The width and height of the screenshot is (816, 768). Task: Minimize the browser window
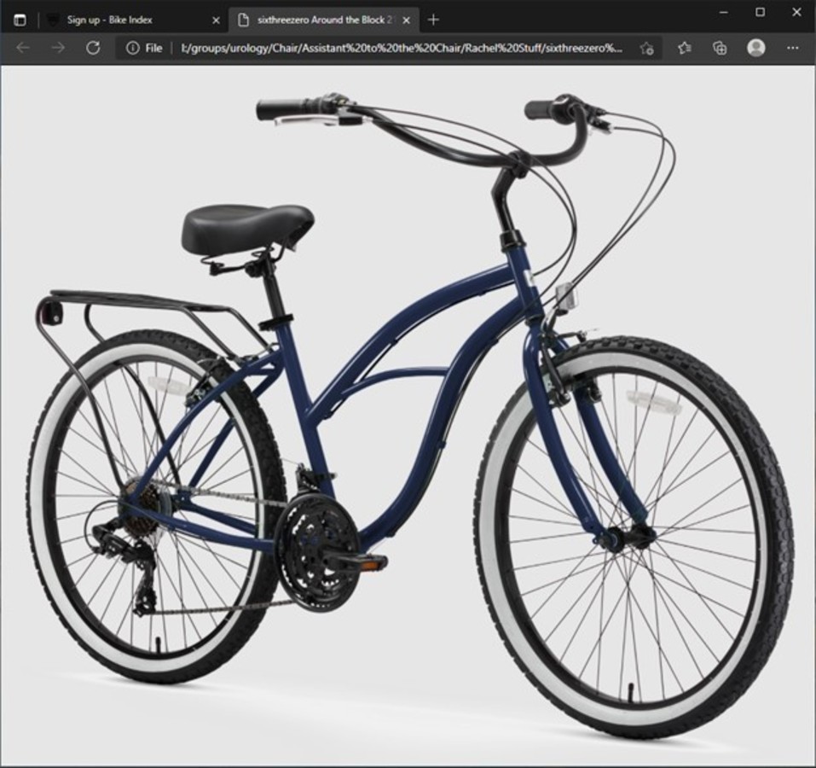[x=721, y=10]
